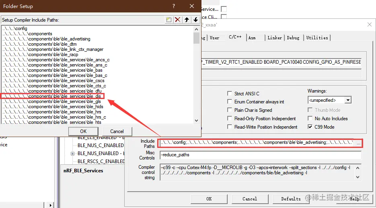Image resolution: width=376 pixels, height=208 pixels.
Task: Select the ble_racp include path
Action: click(x=41, y=55)
